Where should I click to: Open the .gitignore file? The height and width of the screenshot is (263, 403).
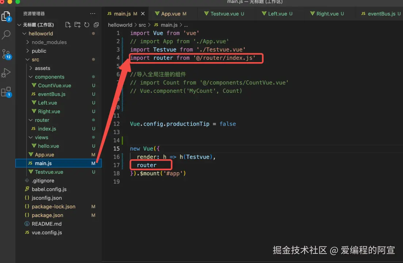point(59,180)
